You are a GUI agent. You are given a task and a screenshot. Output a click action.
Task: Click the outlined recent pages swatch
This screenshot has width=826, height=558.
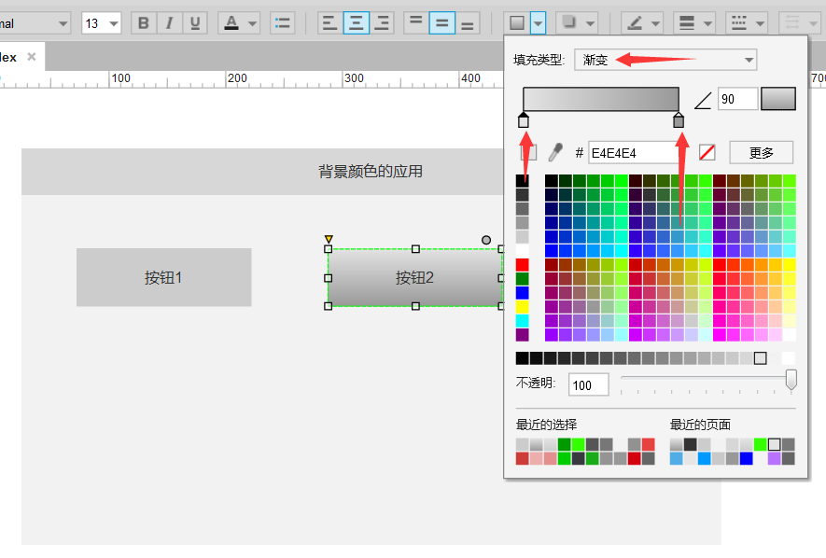(x=774, y=444)
